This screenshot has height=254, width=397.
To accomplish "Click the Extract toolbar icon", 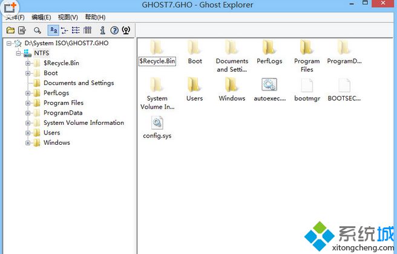I will tap(22, 30).
